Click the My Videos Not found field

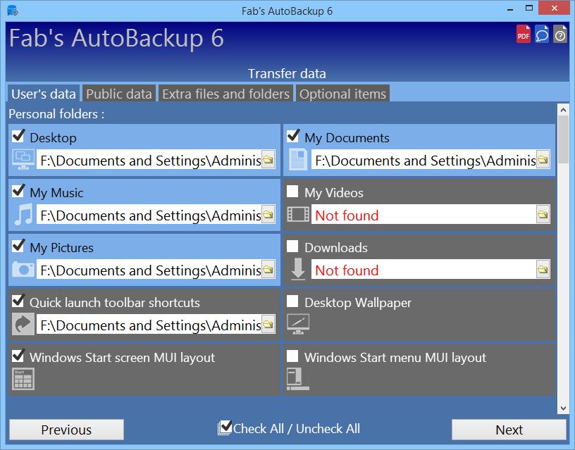[x=423, y=214]
